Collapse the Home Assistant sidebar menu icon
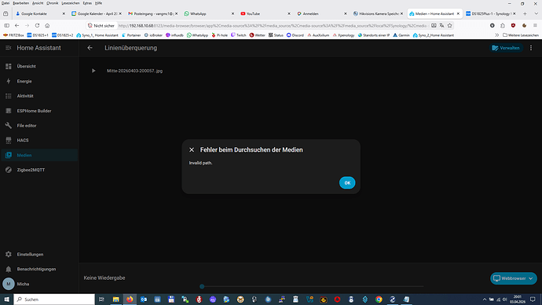 tap(9, 48)
